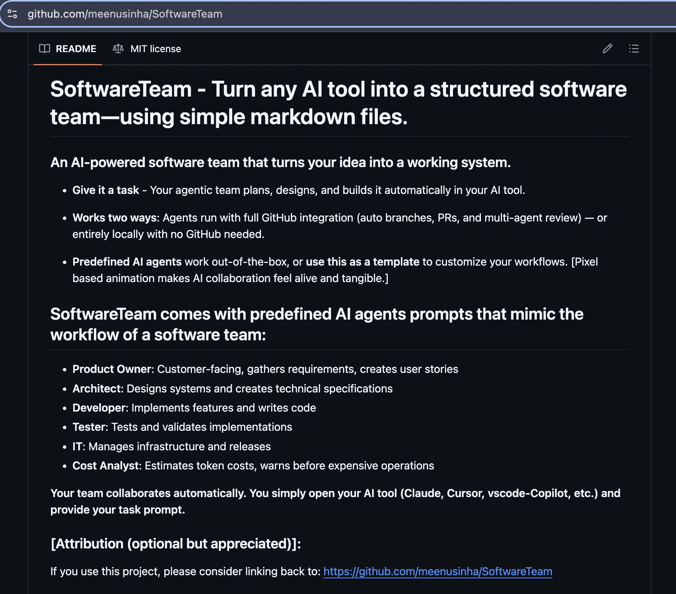Image resolution: width=676 pixels, height=594 pixels.
Task: Follow the attribution link to SoftwareTeam repo
Action: [437, 571]
